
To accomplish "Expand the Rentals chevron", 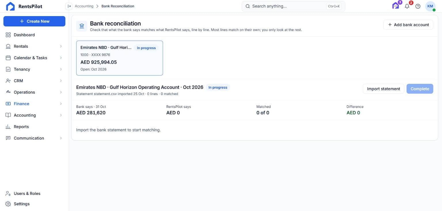I will pyautogui.click(x=61, y=46).
